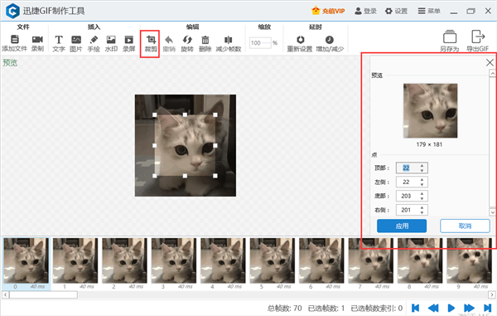The image size is (497, 316).
Task: Select frame 2 thumbnail
Action: point(124,260)
